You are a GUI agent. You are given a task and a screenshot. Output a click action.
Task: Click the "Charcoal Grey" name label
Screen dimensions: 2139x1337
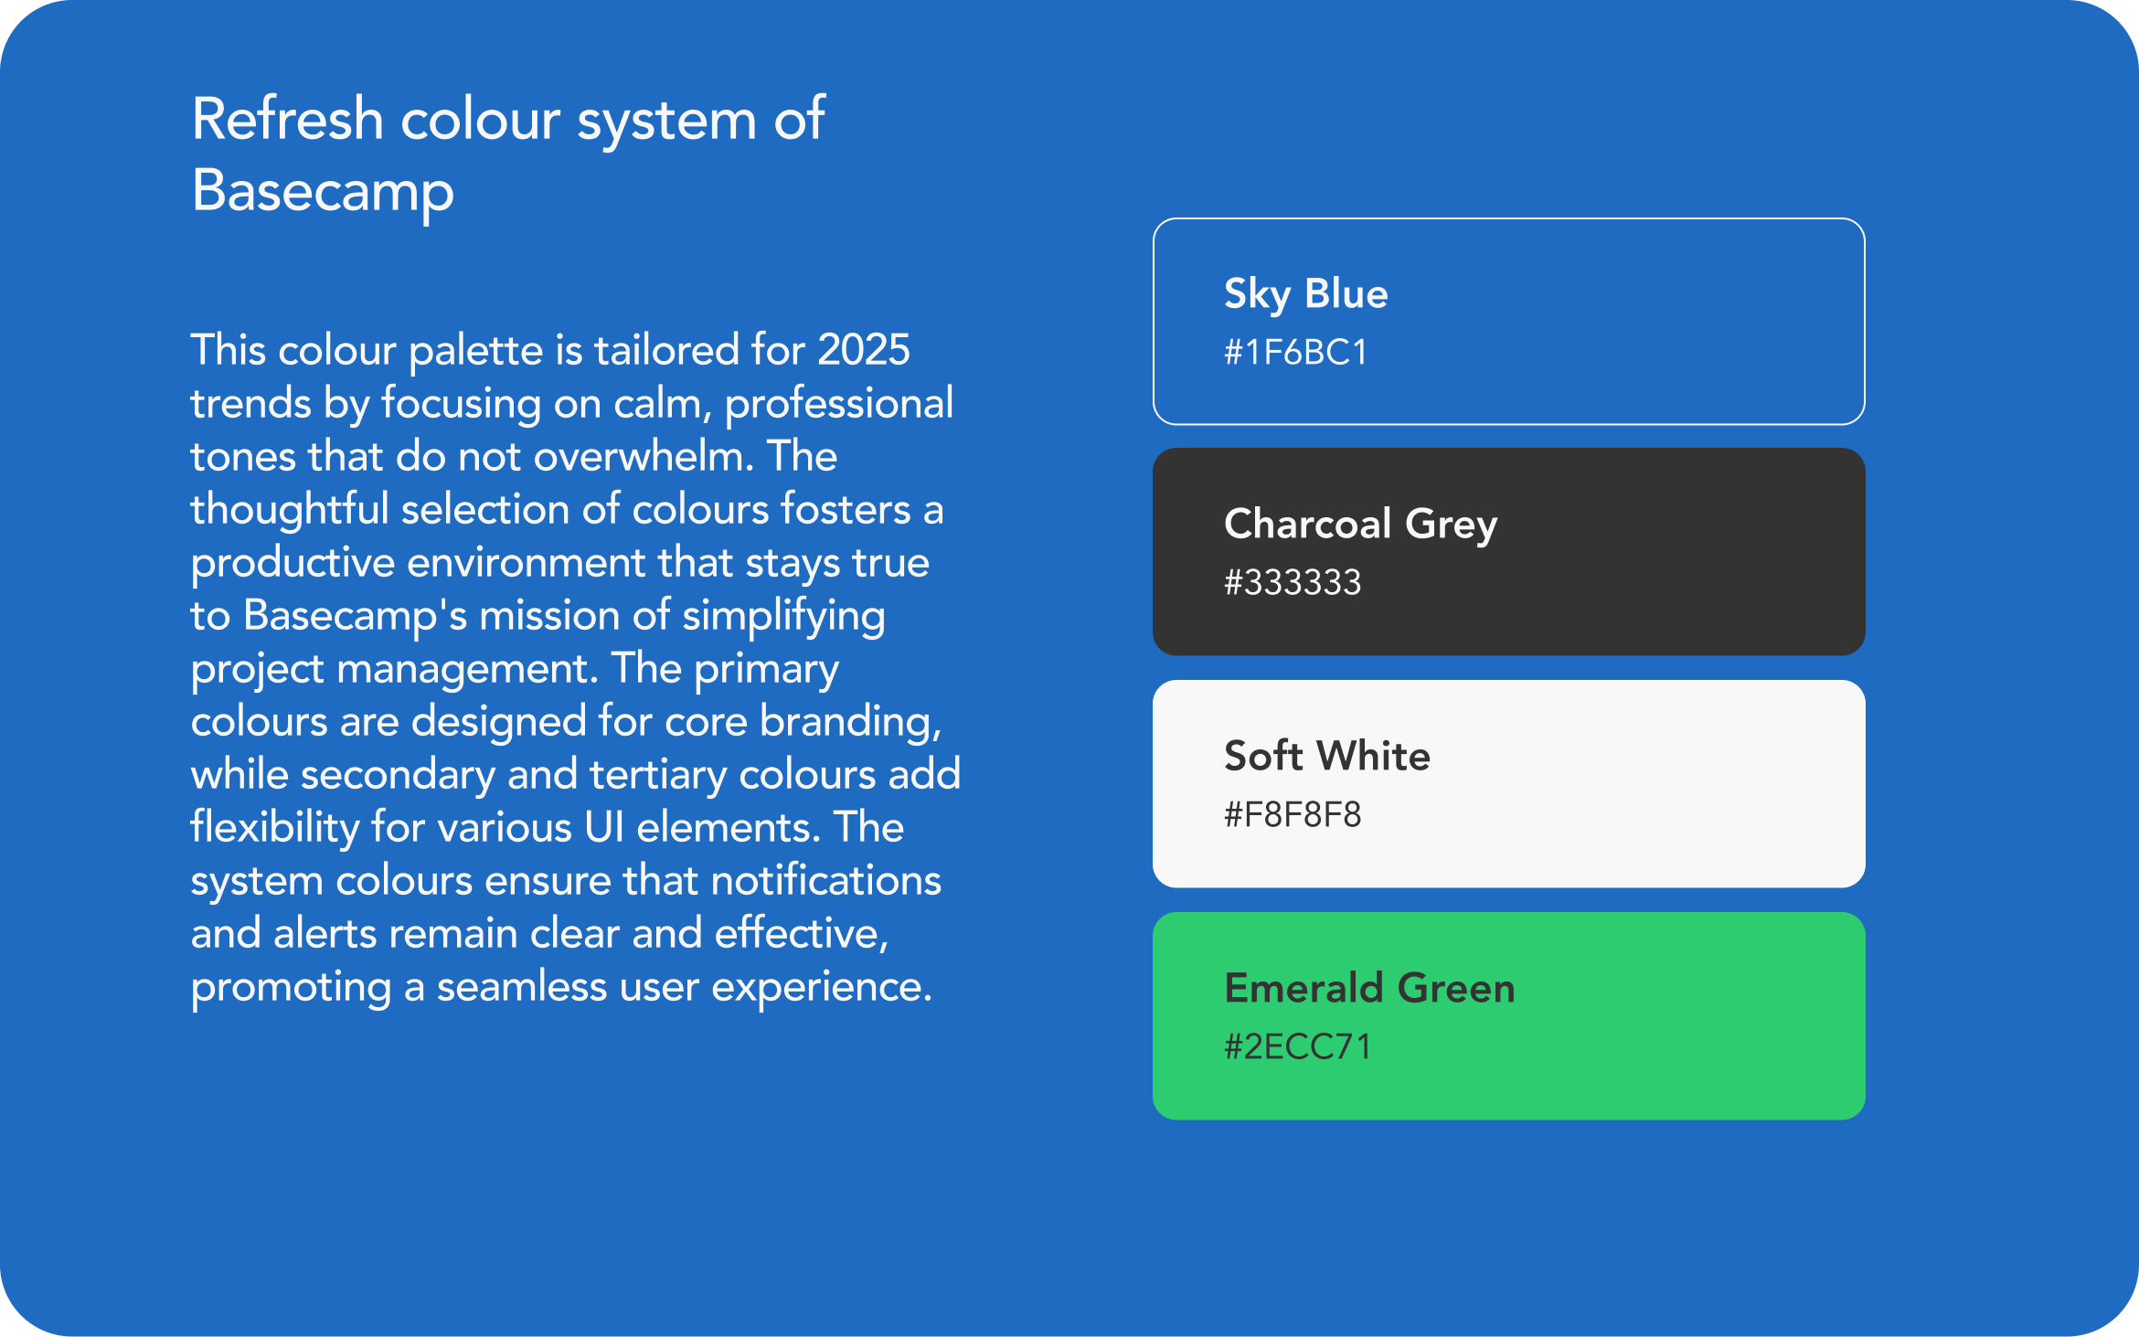click(x=1360, y=525)
